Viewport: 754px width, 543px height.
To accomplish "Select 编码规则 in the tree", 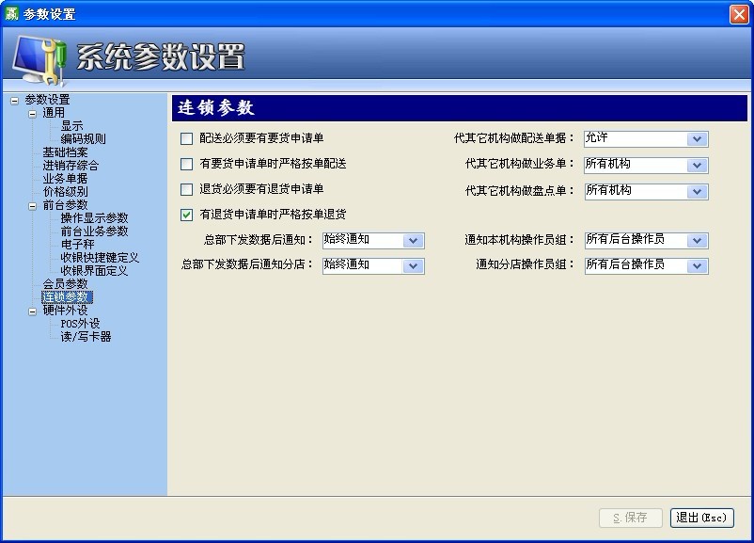I will 83,139.
